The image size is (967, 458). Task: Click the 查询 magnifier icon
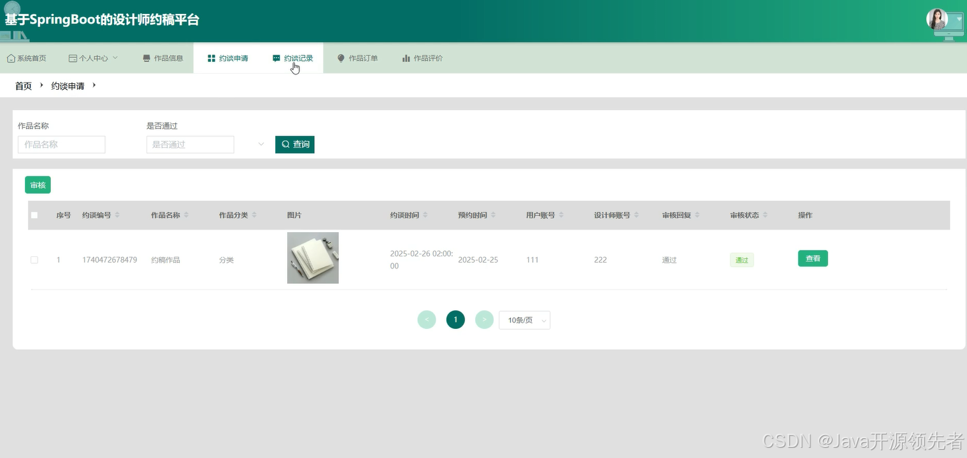click(285, 144)
